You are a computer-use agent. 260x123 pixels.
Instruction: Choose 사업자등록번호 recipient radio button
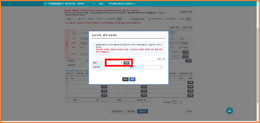tap(149, 19)
